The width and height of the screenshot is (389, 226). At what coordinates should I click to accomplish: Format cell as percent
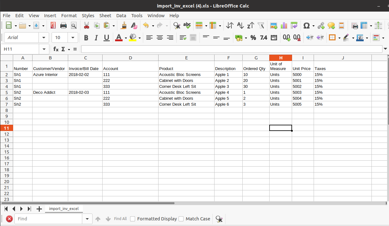point(253,38)
